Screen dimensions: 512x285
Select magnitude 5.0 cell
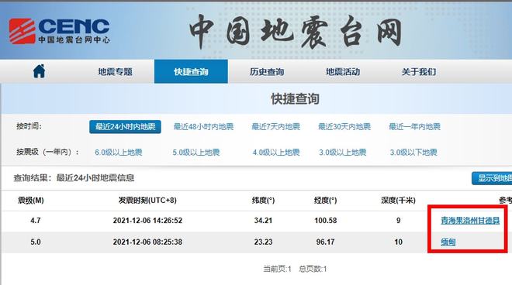click(x=36, y=242)
